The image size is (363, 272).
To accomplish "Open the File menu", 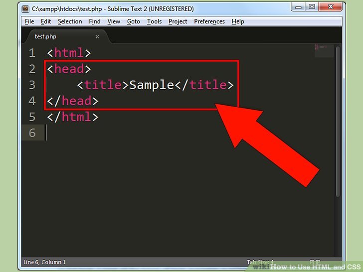I will 29,21.
